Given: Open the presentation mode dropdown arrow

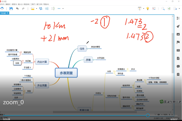Looking at the screenshot, I should click(x=143, y=9).
